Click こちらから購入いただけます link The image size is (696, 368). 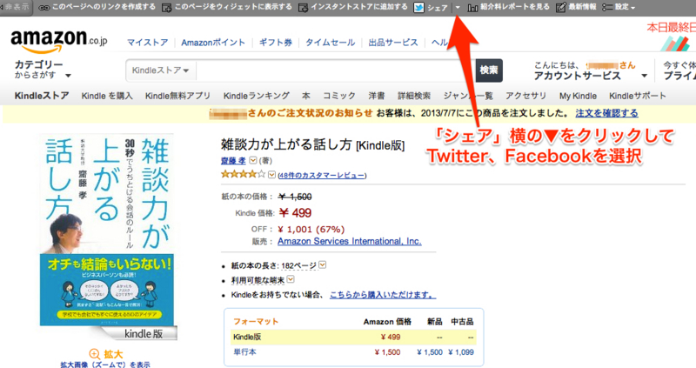(383, 295)
